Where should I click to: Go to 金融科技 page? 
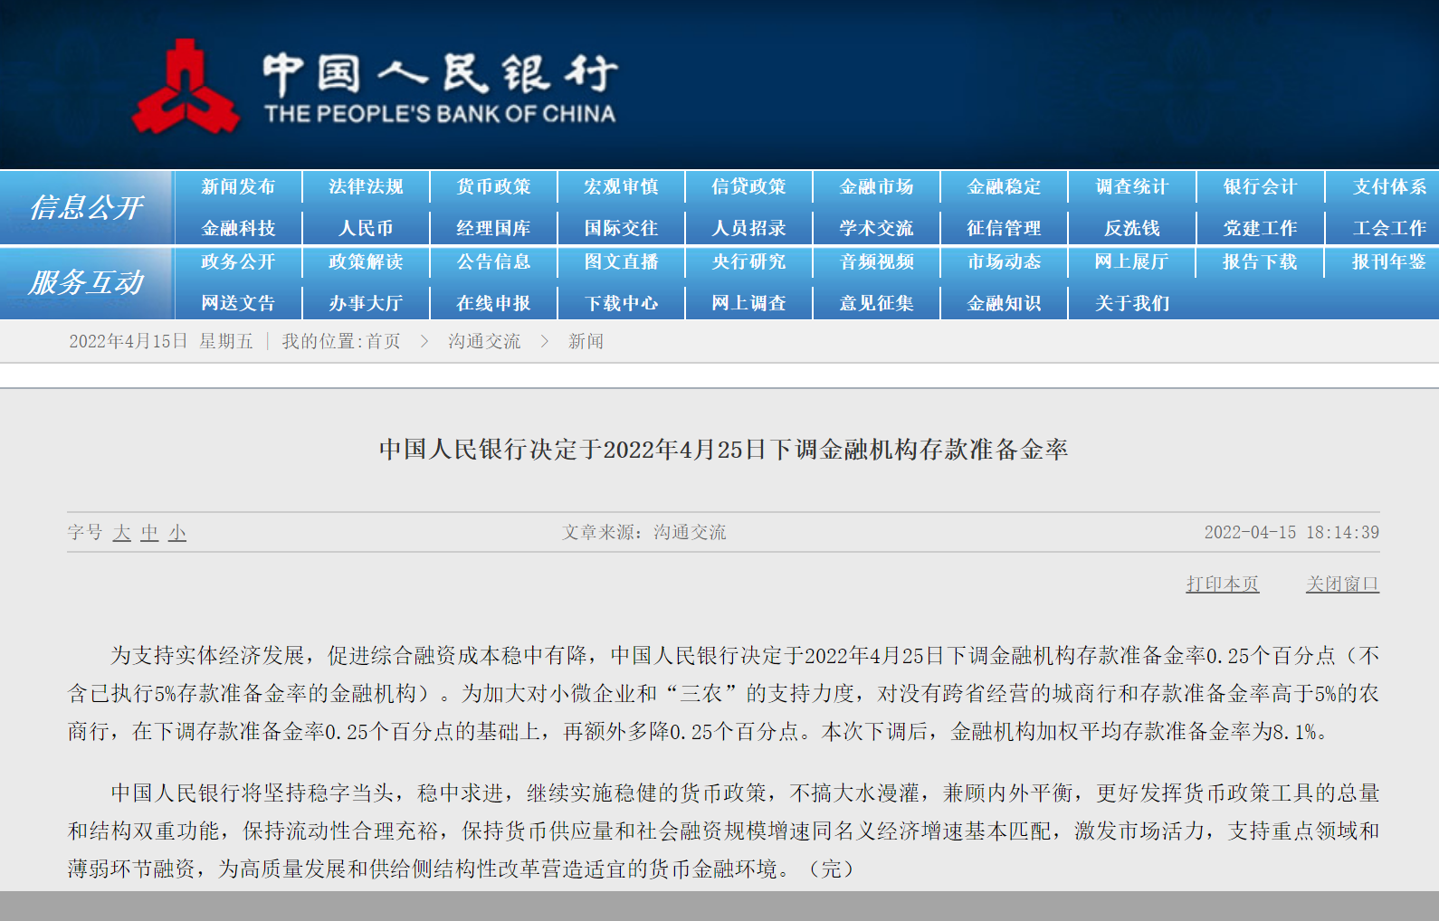238,228
